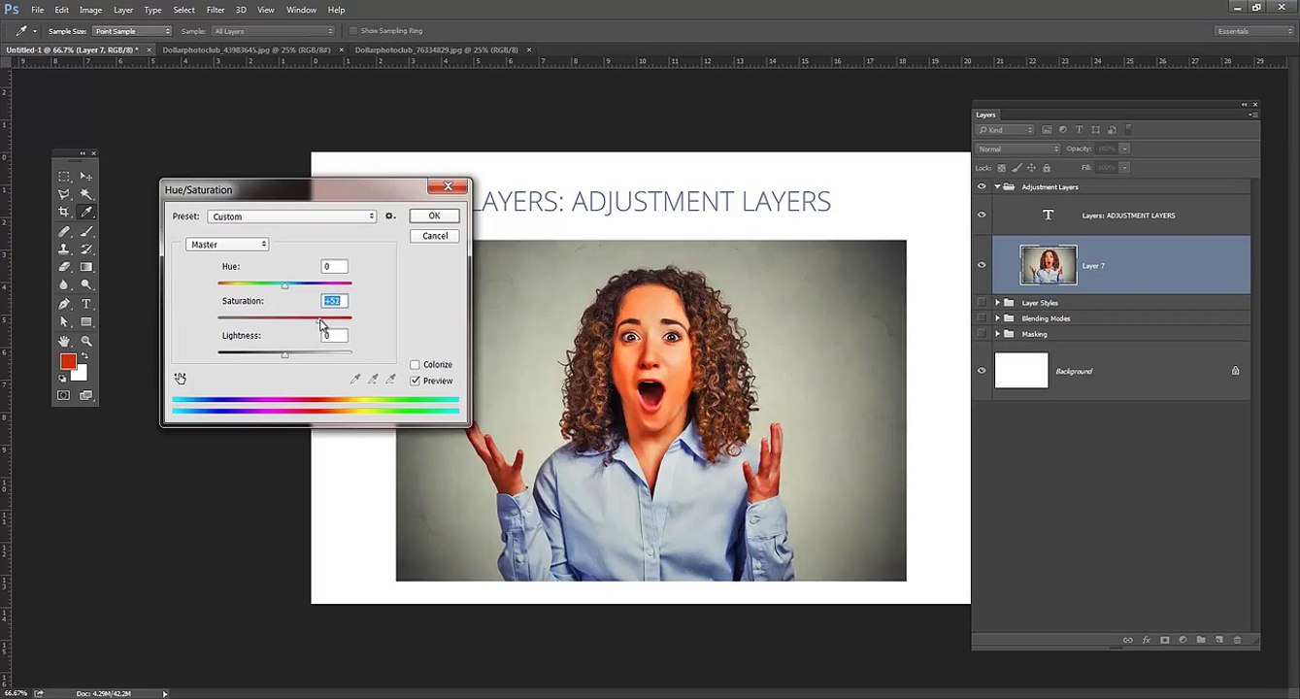Open Hue/Saturation preset options gear
This screenshot has width=1300, height=699.
click(389, 216)
